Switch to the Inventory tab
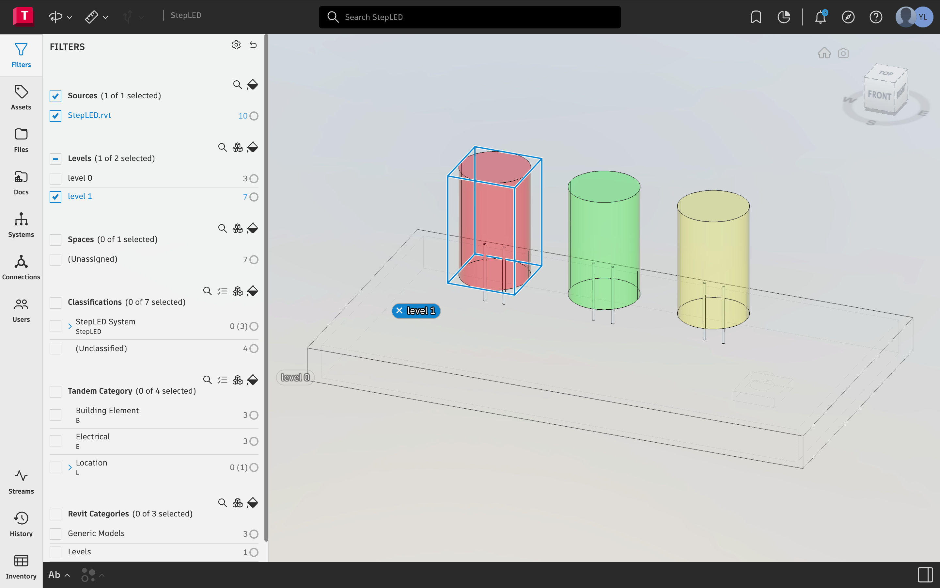The width and height of the screenshot is (940, 588). click(x=21, y=567)
